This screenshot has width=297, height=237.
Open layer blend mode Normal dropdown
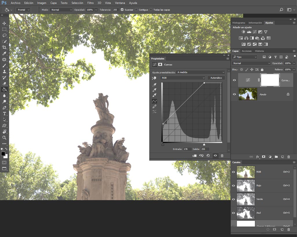pos(251,63)
